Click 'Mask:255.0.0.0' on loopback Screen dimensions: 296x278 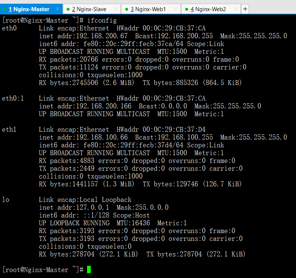click(143, 207)
